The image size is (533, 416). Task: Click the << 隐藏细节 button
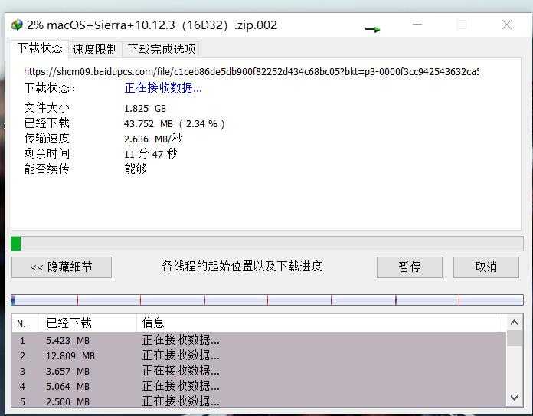(x=61, y=267)
